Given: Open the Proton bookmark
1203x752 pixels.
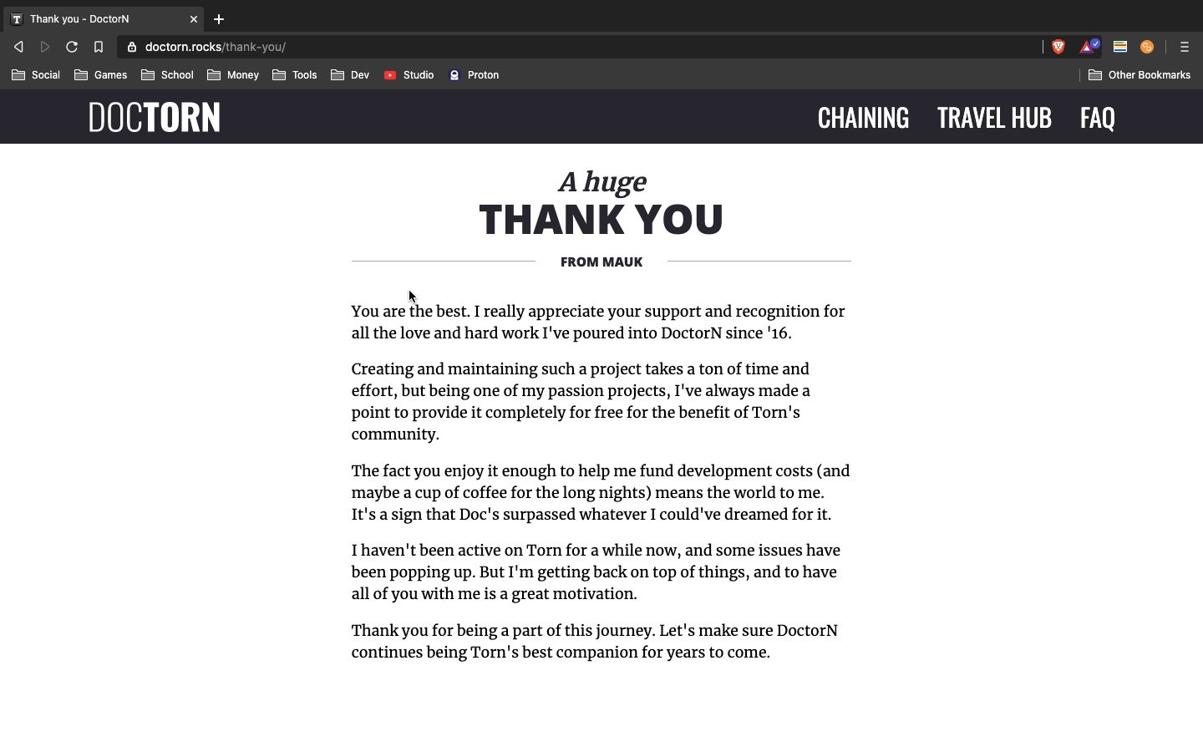Looking at the screenshot, I should pyautogui.click(x=474, y=75).
